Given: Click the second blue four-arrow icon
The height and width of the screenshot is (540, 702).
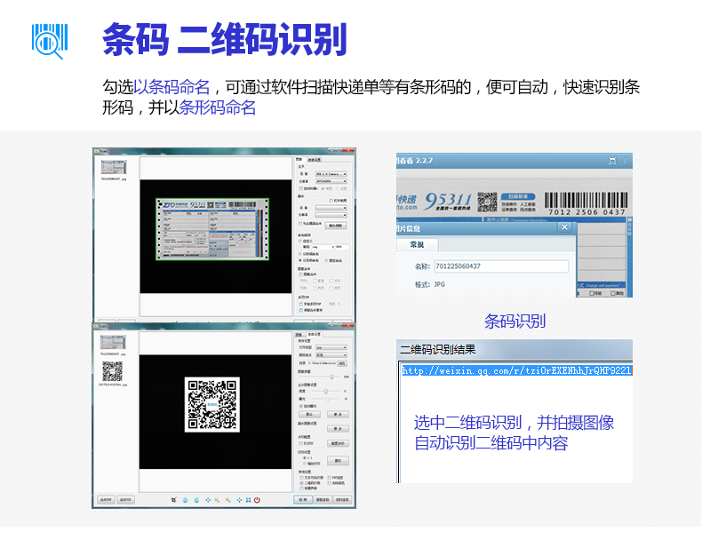Looking at the screenshot, I should coord(239,500).
